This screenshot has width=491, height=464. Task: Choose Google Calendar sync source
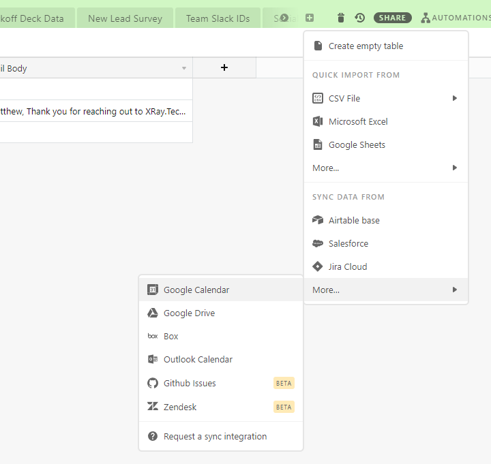[x=221, y=290]
